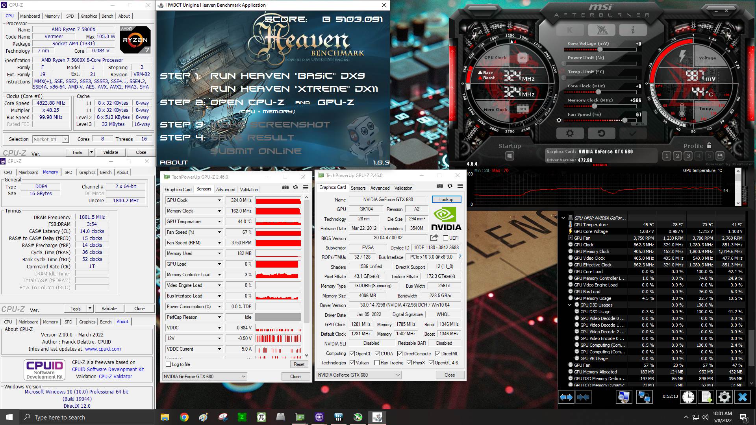Toggle the UEFI checkbox in GPU-Z
The width and height of the screenshot is (756, 425).
click(x=445, y=238)
